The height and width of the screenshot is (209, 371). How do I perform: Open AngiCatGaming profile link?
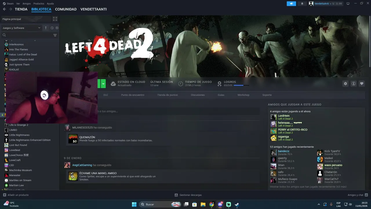click(82, 165)
